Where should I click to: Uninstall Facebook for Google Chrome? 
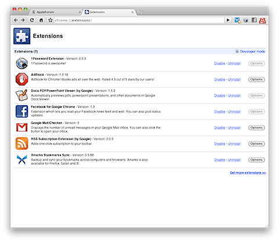tap(234, 112)
